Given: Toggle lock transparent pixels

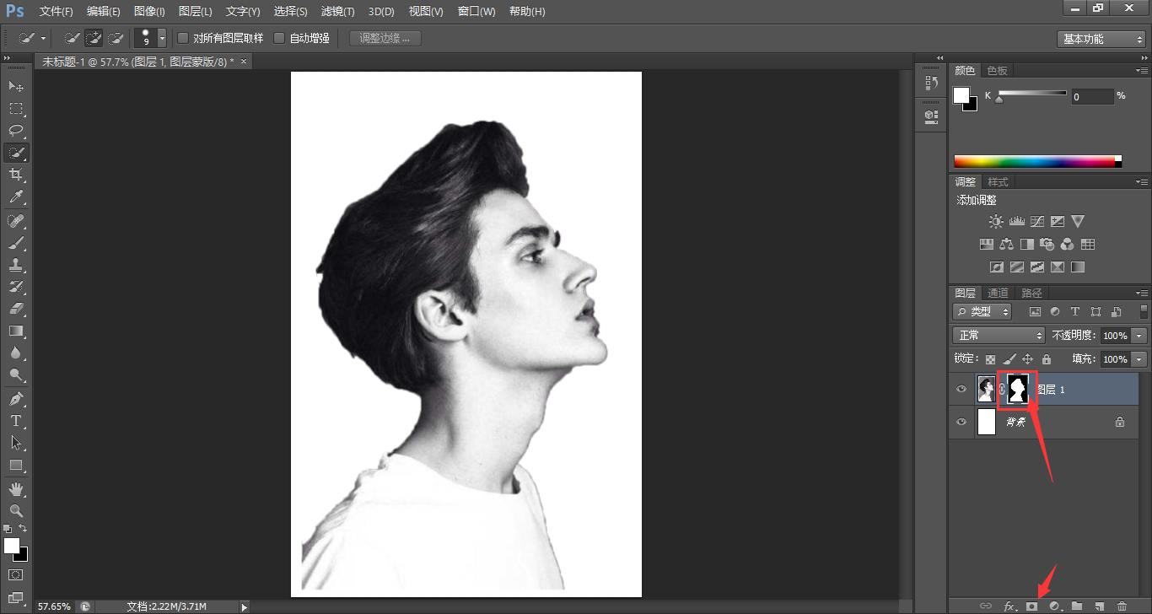Looking at the screenshot, I should coord(991,359).
